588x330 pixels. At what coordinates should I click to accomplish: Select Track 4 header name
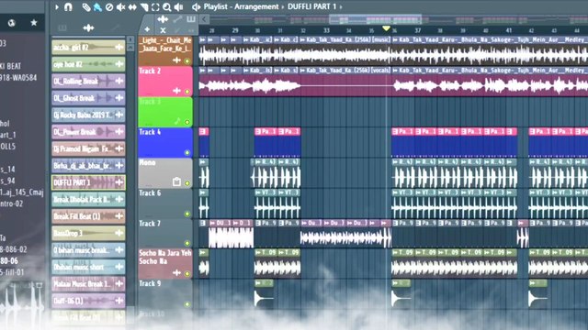[x=150, y=132]
